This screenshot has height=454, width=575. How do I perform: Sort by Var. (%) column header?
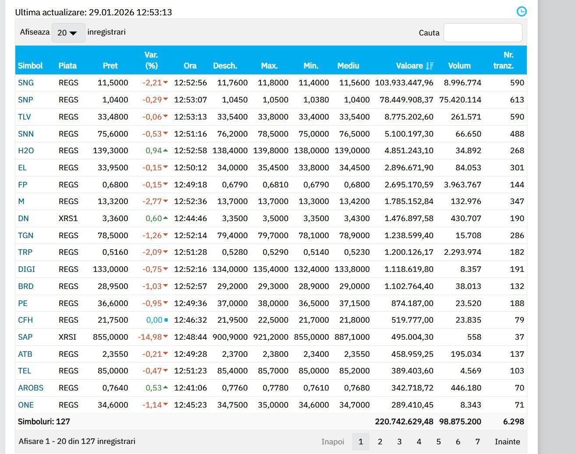coord(151,60)
